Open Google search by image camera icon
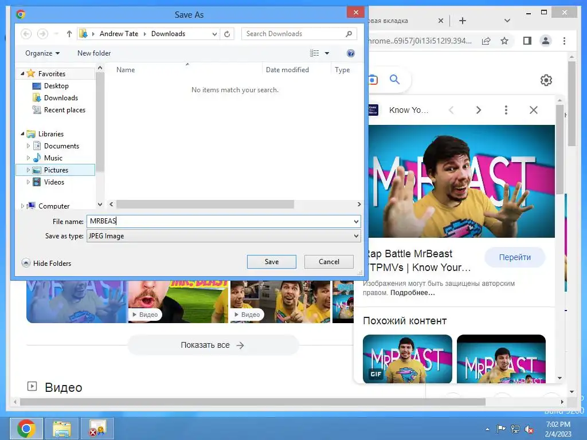This screenshot has width=587, height=440. [373, 80]
